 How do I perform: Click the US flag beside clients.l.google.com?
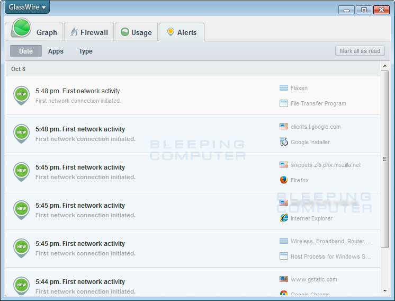pos(284,127)
